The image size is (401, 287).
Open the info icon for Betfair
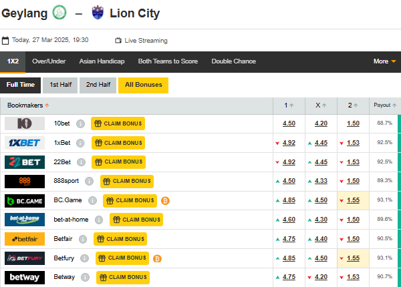[x=83, y=239]
